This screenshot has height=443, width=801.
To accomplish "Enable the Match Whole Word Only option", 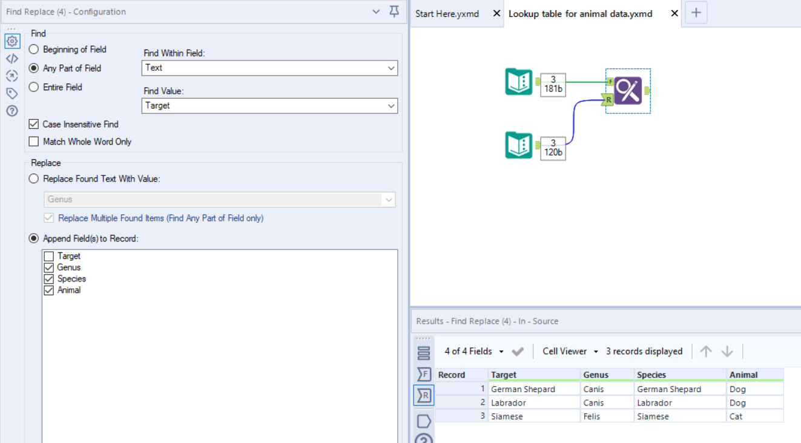I will point(33,141).
